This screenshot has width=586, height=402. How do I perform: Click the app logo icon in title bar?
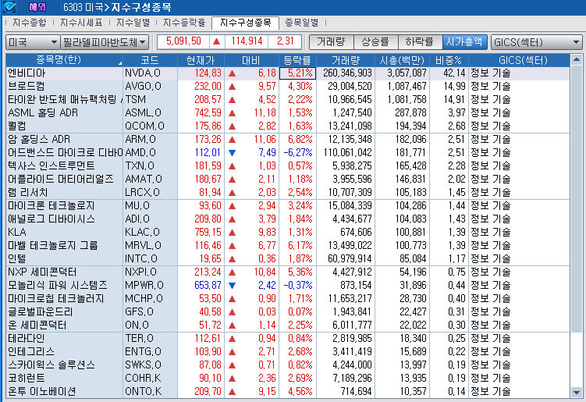point(9,7)
